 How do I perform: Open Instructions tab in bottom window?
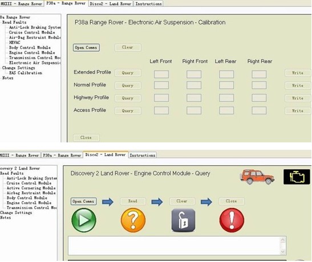[143, 155]
